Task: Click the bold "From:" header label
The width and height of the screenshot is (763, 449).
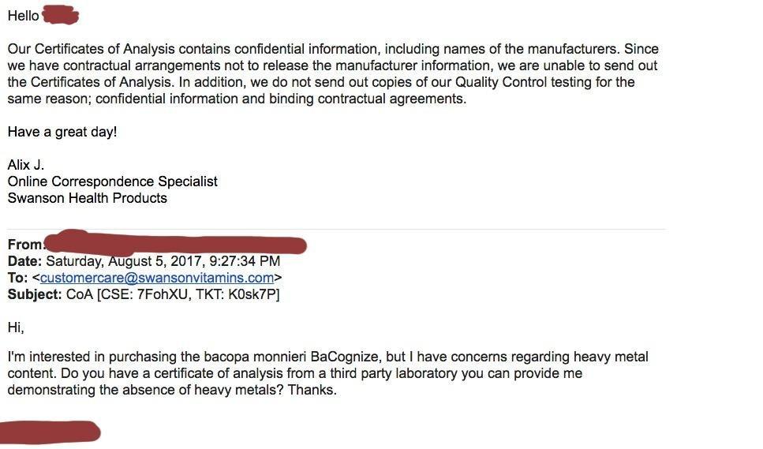Action: click(25, 245)
